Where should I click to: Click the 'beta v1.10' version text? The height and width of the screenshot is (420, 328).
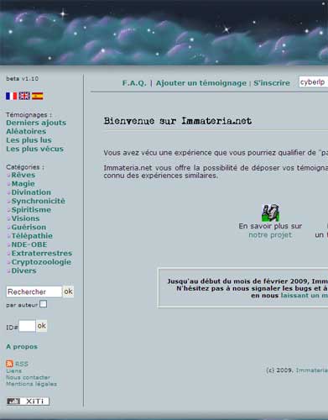[23, 79]
